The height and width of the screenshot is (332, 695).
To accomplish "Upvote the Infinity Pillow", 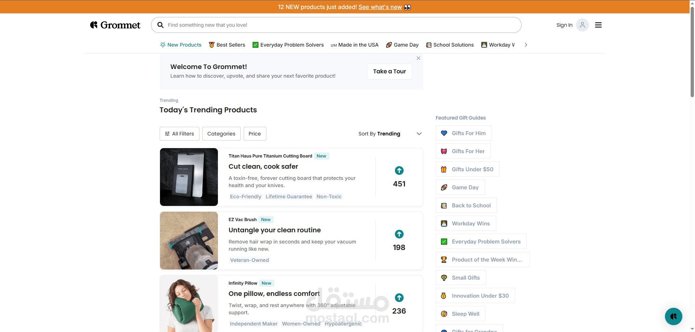I will [x=399, y=298].
